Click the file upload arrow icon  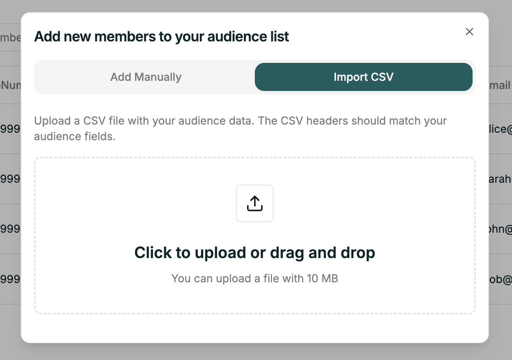click(255, 203)
